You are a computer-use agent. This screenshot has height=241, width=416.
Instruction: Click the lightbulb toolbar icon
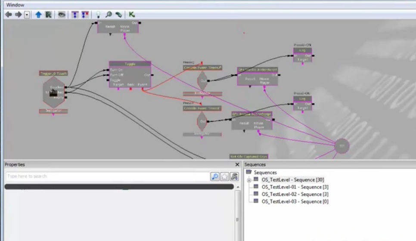coord(98,15)
